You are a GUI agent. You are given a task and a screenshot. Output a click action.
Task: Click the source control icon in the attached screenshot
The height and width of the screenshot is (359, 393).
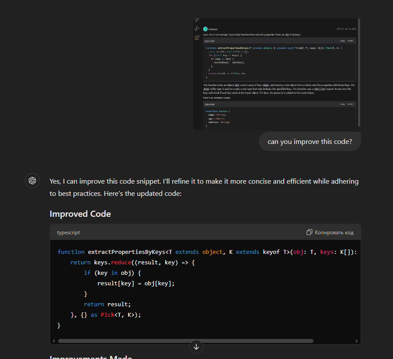pos(197,20)
